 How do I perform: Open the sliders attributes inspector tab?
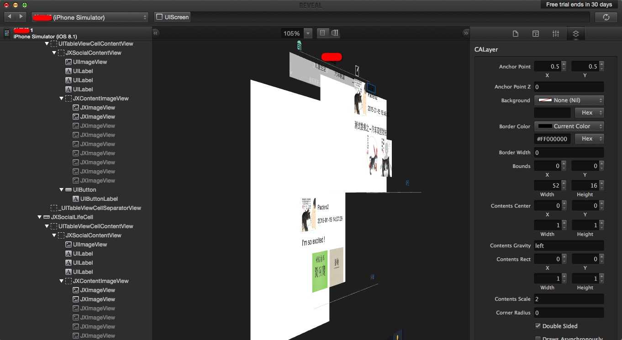[556, 34]
